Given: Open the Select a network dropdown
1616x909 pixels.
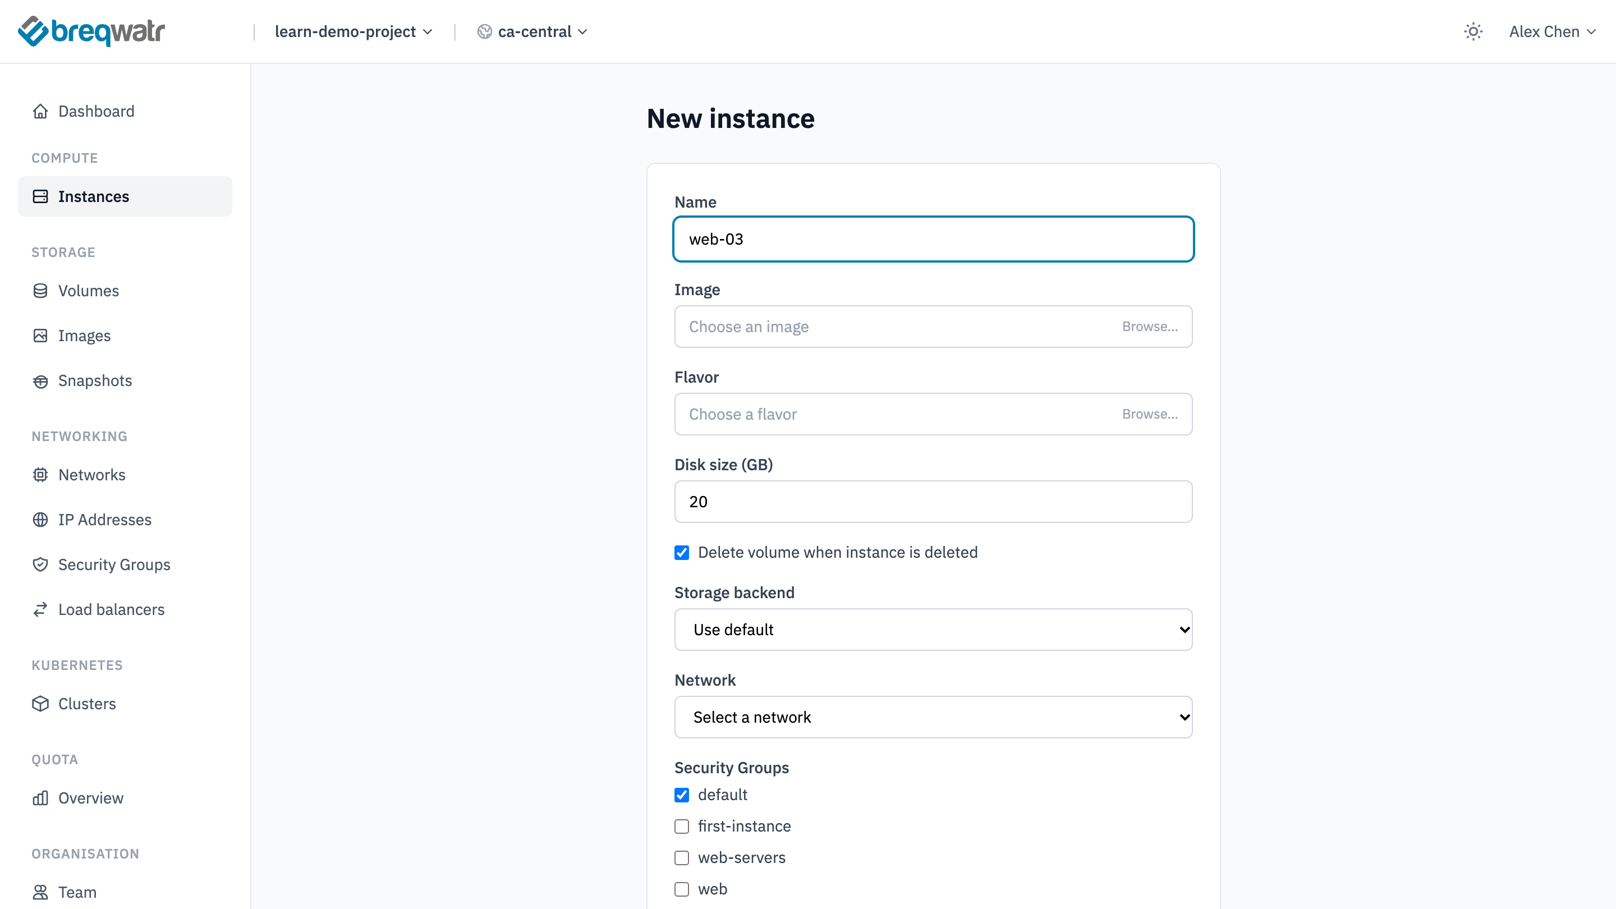Looking at the screenshot, I should pos(934,717).
